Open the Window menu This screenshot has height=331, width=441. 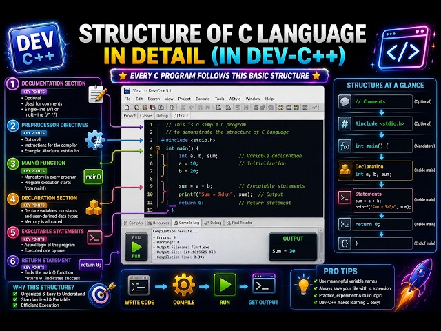tap(253, 99)
